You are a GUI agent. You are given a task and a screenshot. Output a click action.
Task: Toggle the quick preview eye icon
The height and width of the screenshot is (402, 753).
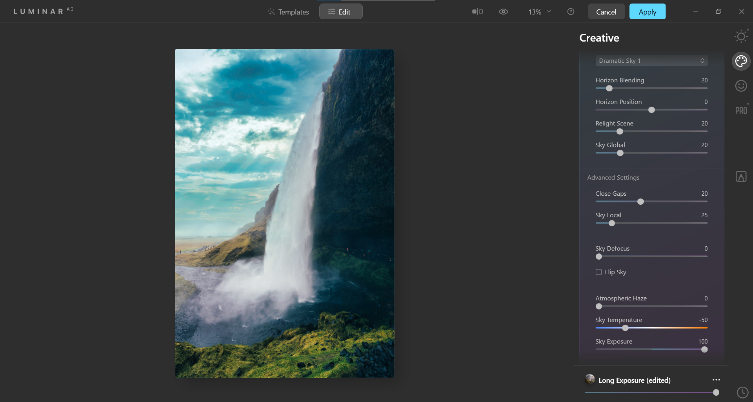pyautogui.click(x=503, y=12)
